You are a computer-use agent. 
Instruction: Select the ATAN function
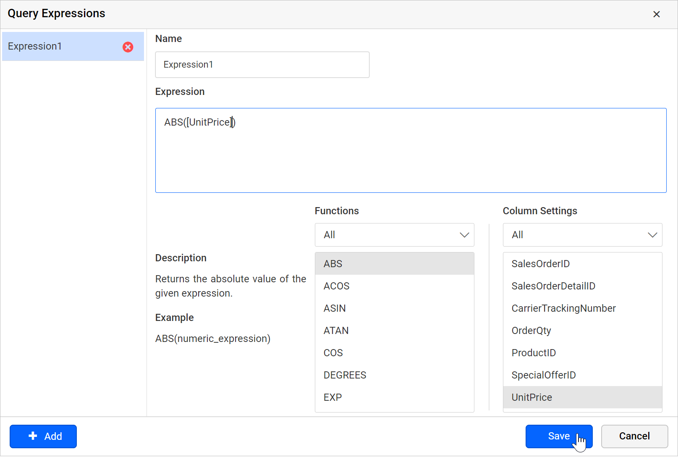pos(395,331)
